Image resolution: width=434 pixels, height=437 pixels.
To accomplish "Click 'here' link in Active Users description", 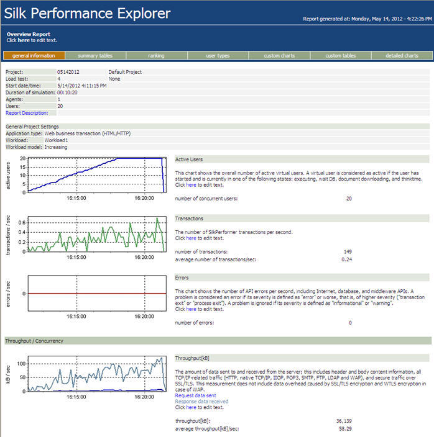I will tap(191, 185).
